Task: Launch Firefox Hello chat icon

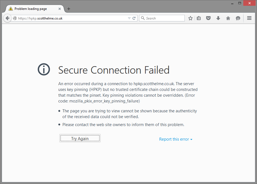Action: click(x=238, y=18)
